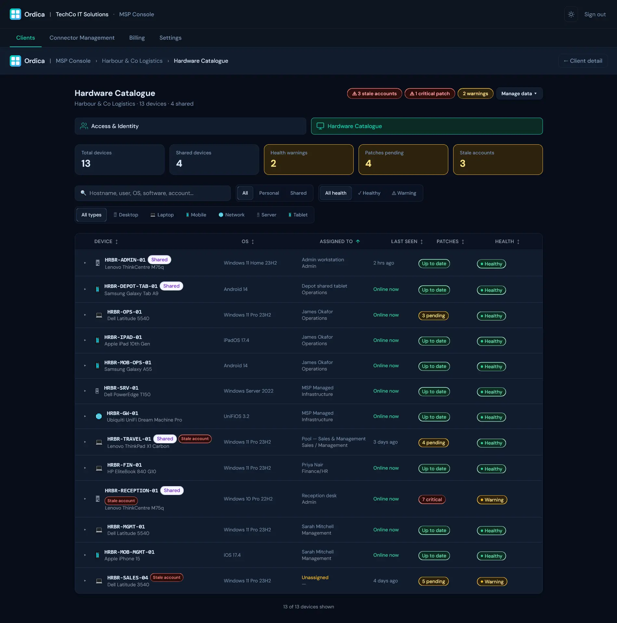Open the Connector Management tab
The width and height of the screenshot is (617, 623).
coord(82,38)
